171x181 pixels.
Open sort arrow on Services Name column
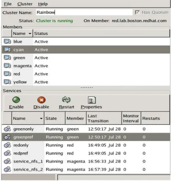tap(41, 118)
